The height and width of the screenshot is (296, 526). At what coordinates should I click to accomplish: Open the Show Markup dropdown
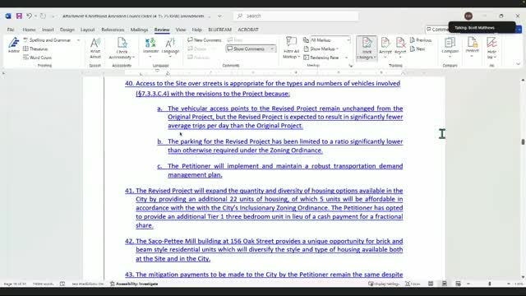tap(321, 49)
